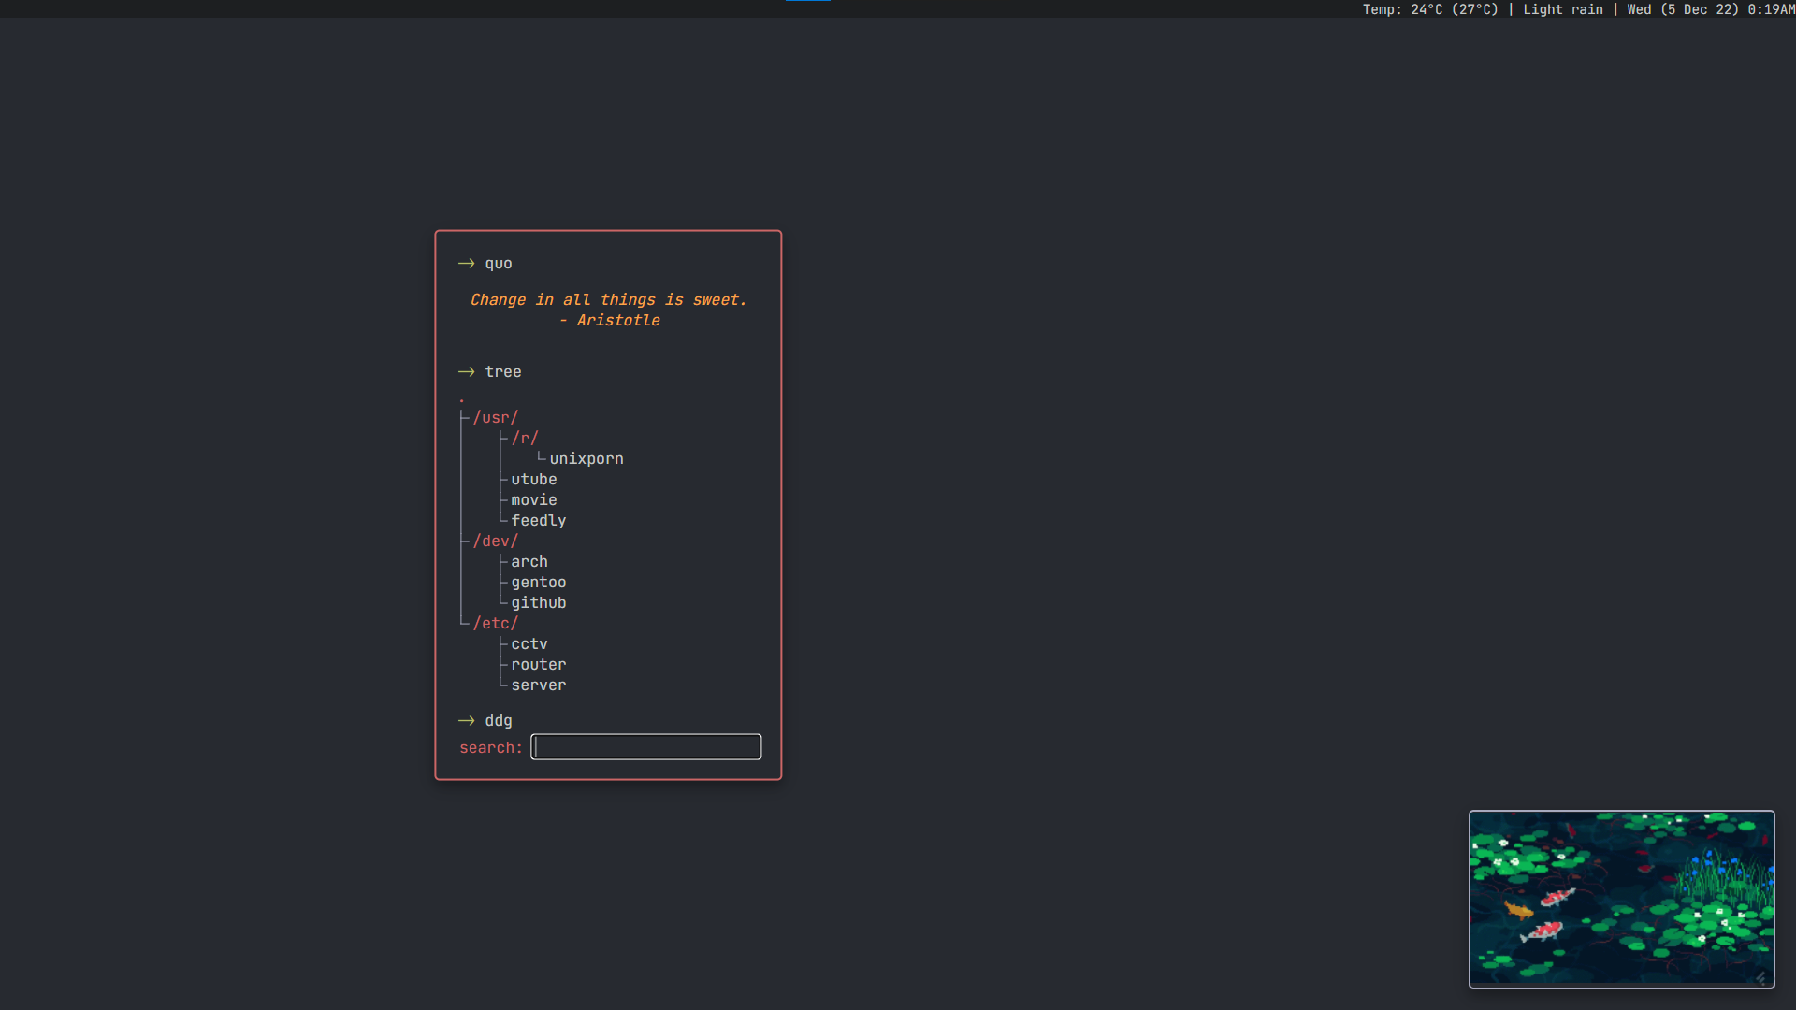Open the server link

538,685
